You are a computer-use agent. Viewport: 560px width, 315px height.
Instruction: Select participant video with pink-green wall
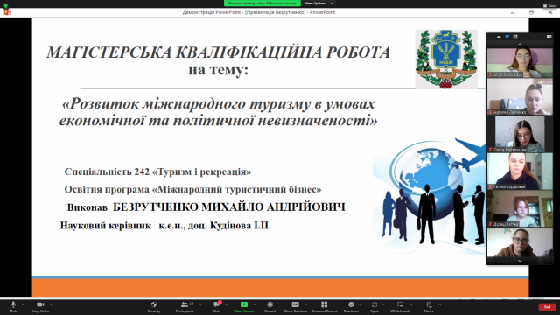pyautogui.click(x=520, y=62)
